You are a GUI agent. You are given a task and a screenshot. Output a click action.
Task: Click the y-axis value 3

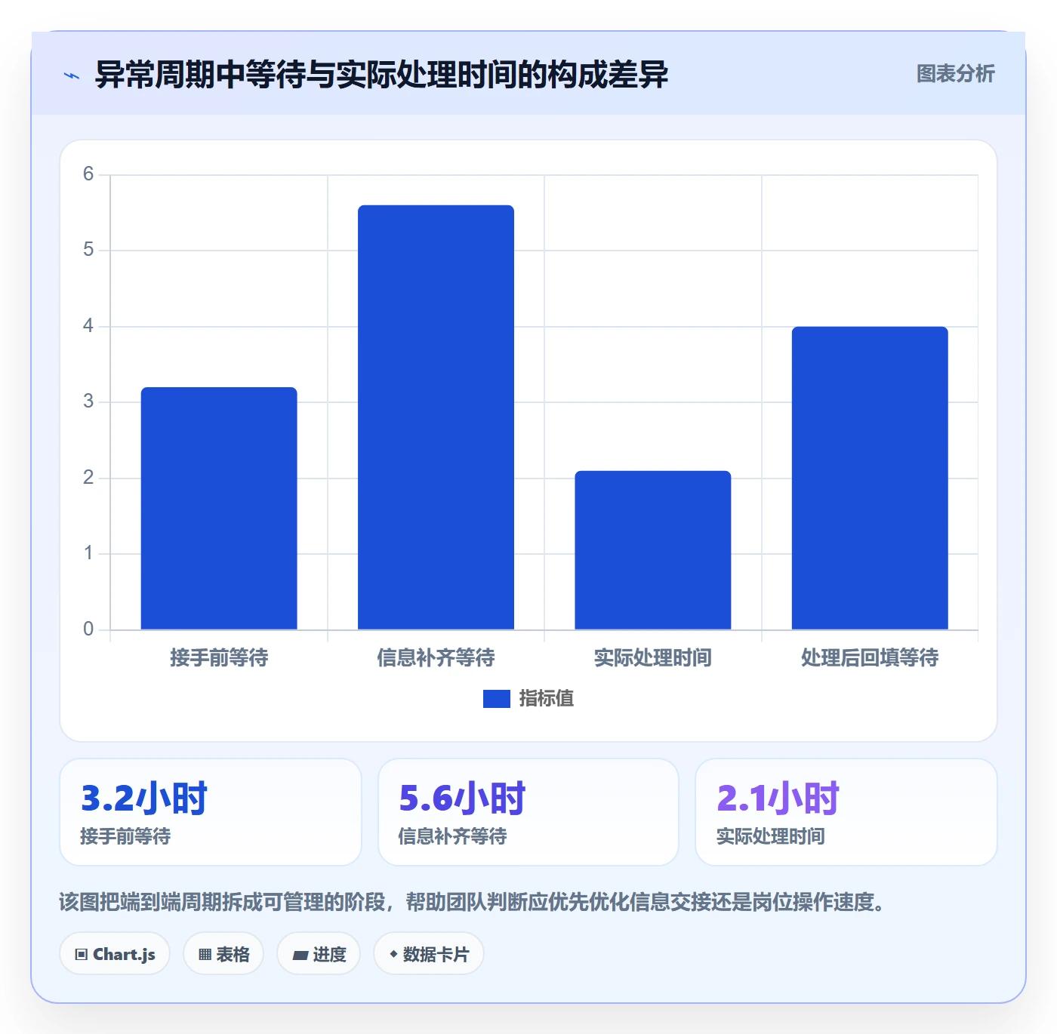(88, 402)
